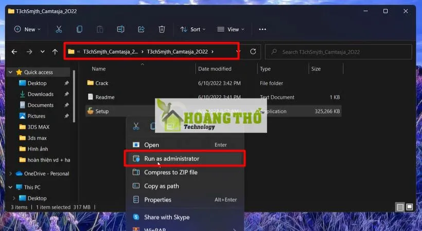Click the T3chSmjth_Camtasja_2... breadcrumb segment
This screenshot has width=422, height=231.
pyautogui.click(x=111, y=51)
